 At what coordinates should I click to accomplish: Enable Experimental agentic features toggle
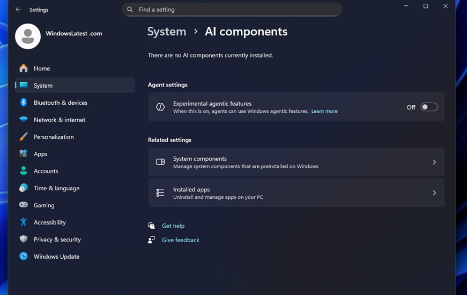point(429,107)
